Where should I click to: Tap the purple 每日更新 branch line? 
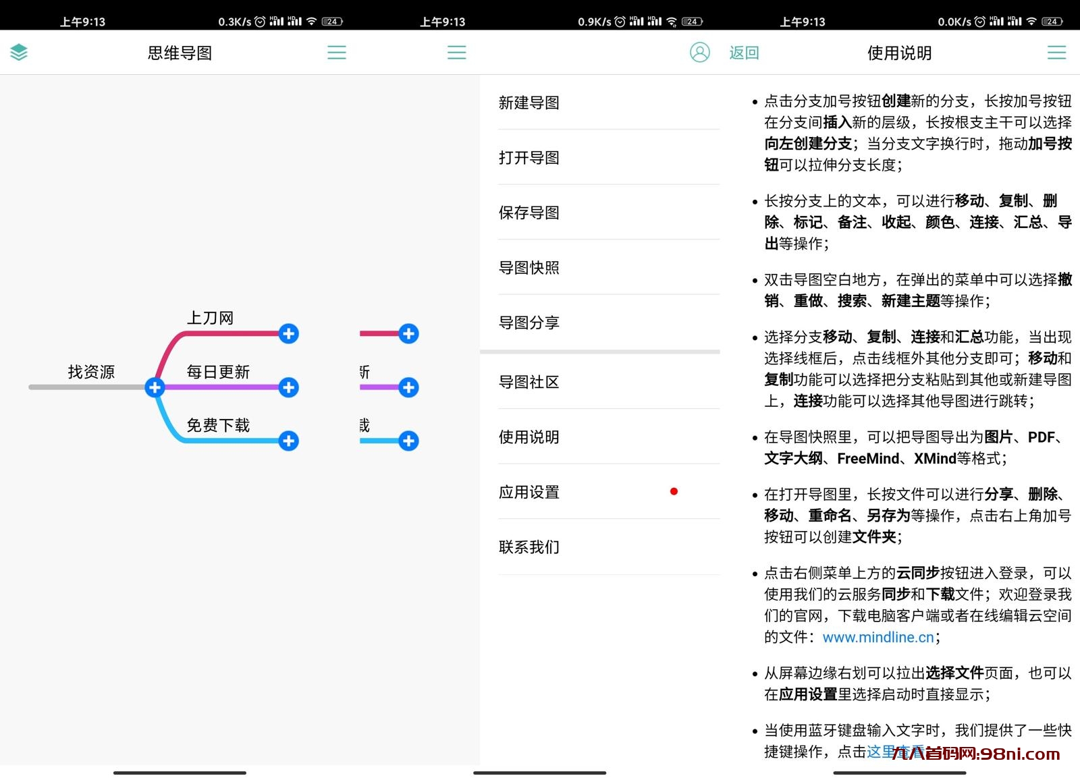pos(221,387)
